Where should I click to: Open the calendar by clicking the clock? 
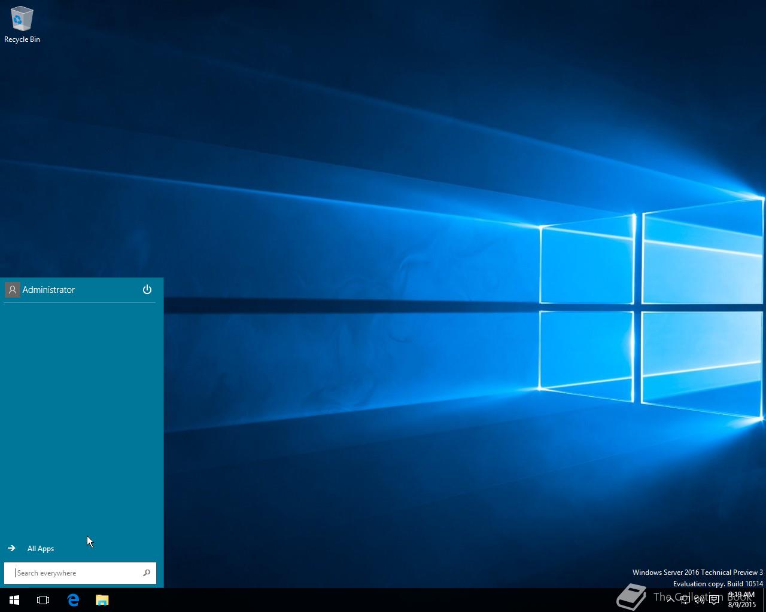pos(740,595)
